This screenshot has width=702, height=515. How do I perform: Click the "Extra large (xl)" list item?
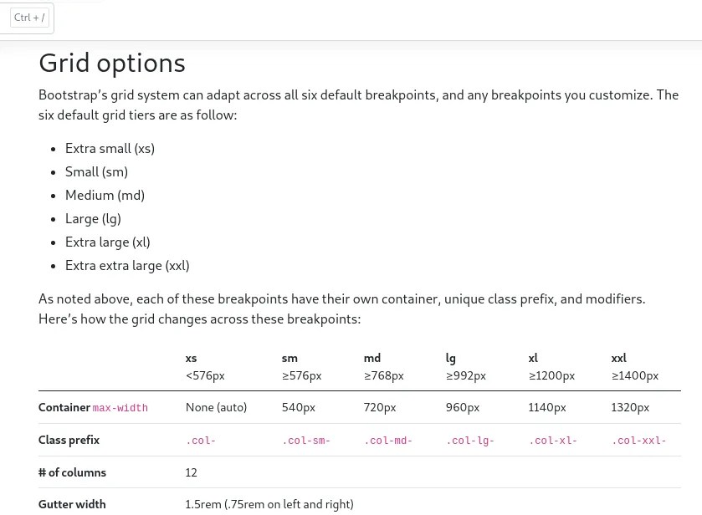107,242
